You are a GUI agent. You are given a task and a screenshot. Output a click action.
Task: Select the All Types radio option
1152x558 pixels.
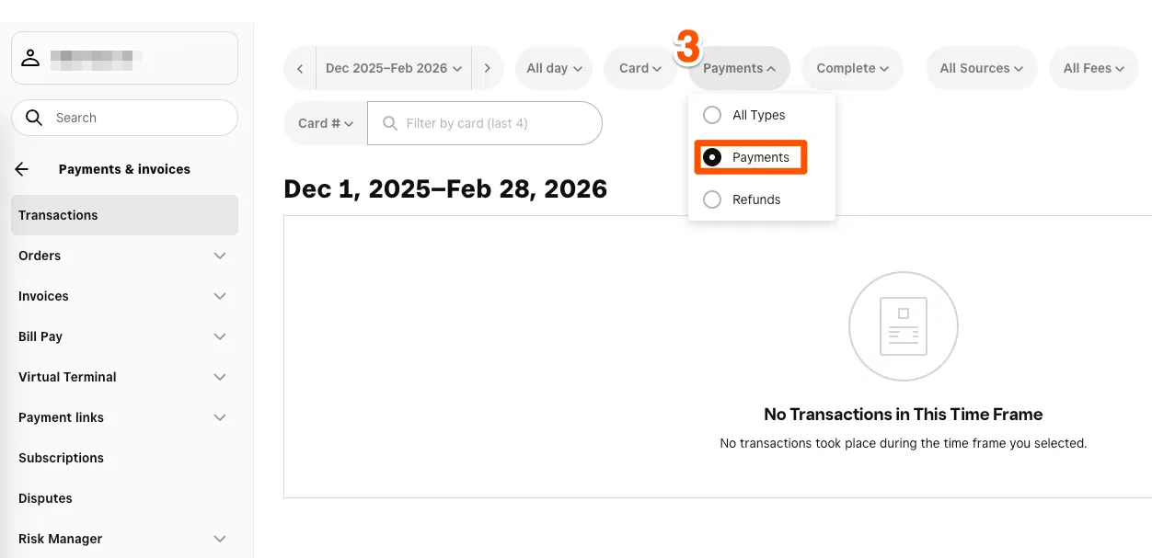tap(712, 115)
